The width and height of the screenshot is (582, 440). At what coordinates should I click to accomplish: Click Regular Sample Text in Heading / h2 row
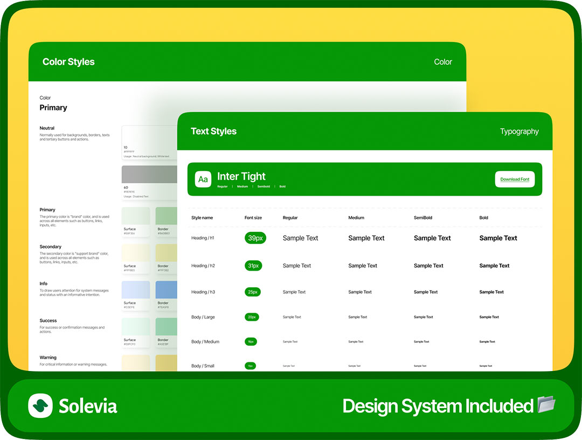pyautogui.click(x=297, y=266)
